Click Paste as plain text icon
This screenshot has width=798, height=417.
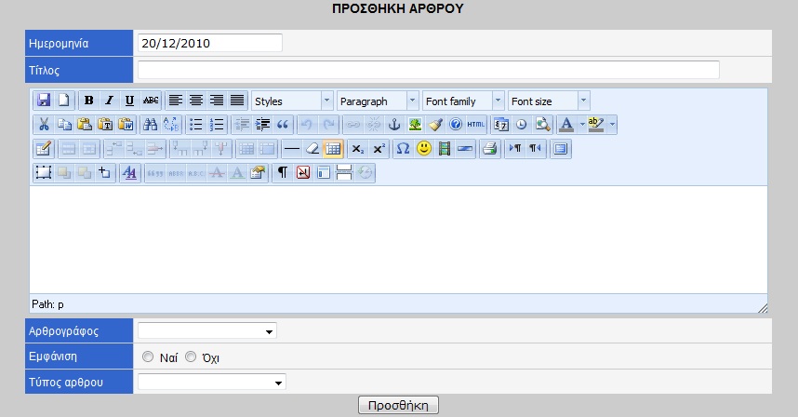coord(105,124)
